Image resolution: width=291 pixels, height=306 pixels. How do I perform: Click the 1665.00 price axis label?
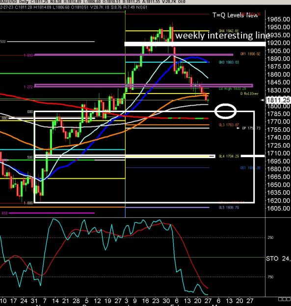tap(278, 177)
